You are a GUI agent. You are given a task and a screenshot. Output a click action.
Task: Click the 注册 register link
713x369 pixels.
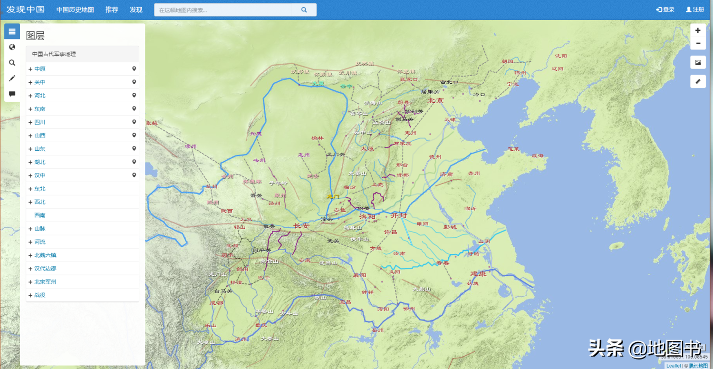coord(695,10)
